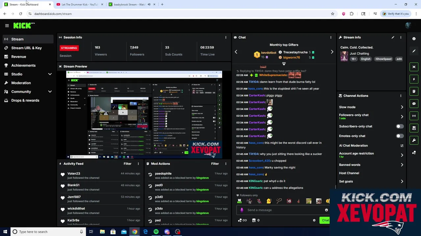This screenshot has width=421, height=236.
Task: Open the Activity Feed three-dot menu
Action: pyautogui.click(x=138, y=164)
